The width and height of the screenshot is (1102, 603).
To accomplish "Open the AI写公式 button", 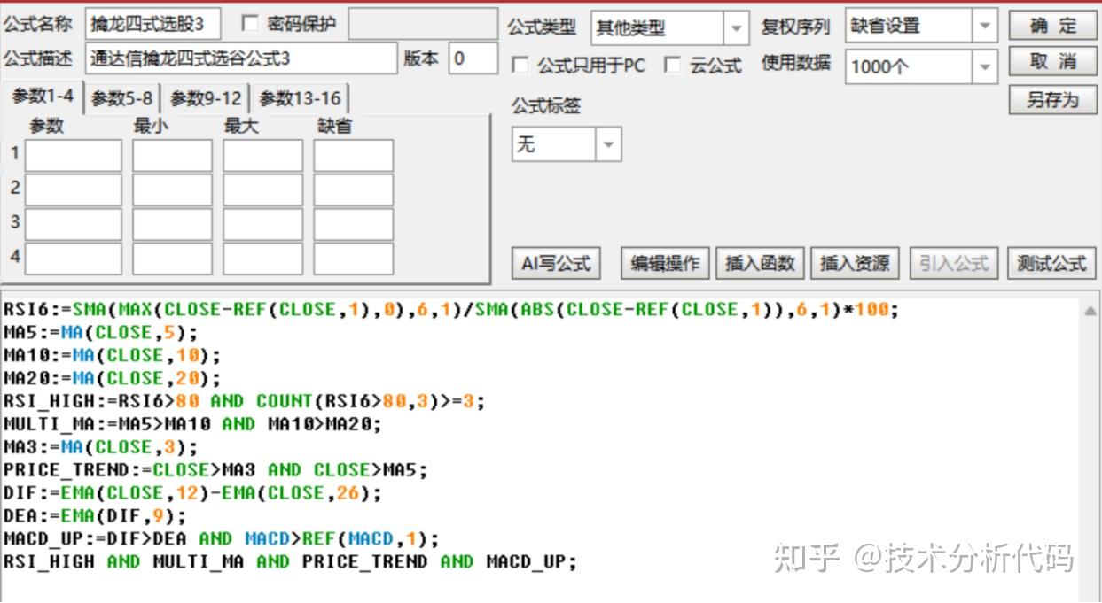I will (556, 263).
